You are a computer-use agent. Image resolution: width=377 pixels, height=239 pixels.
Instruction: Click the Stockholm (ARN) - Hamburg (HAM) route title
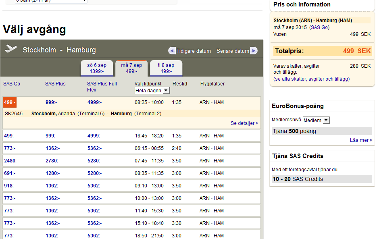pos(313,21)
